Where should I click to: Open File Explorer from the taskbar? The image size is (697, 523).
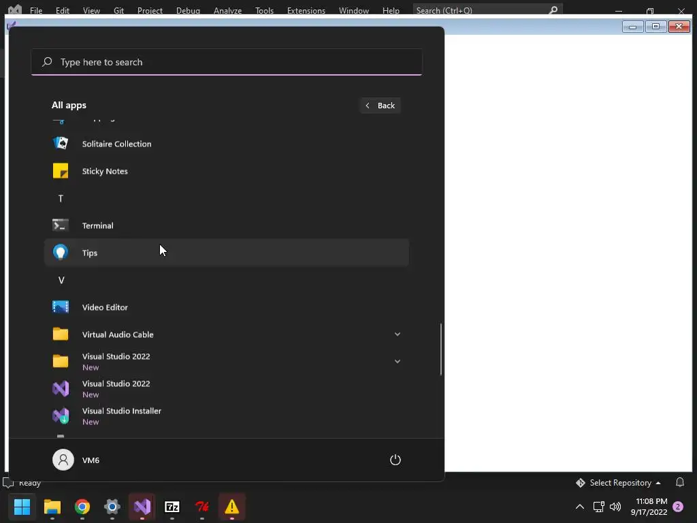click(52, 507)
